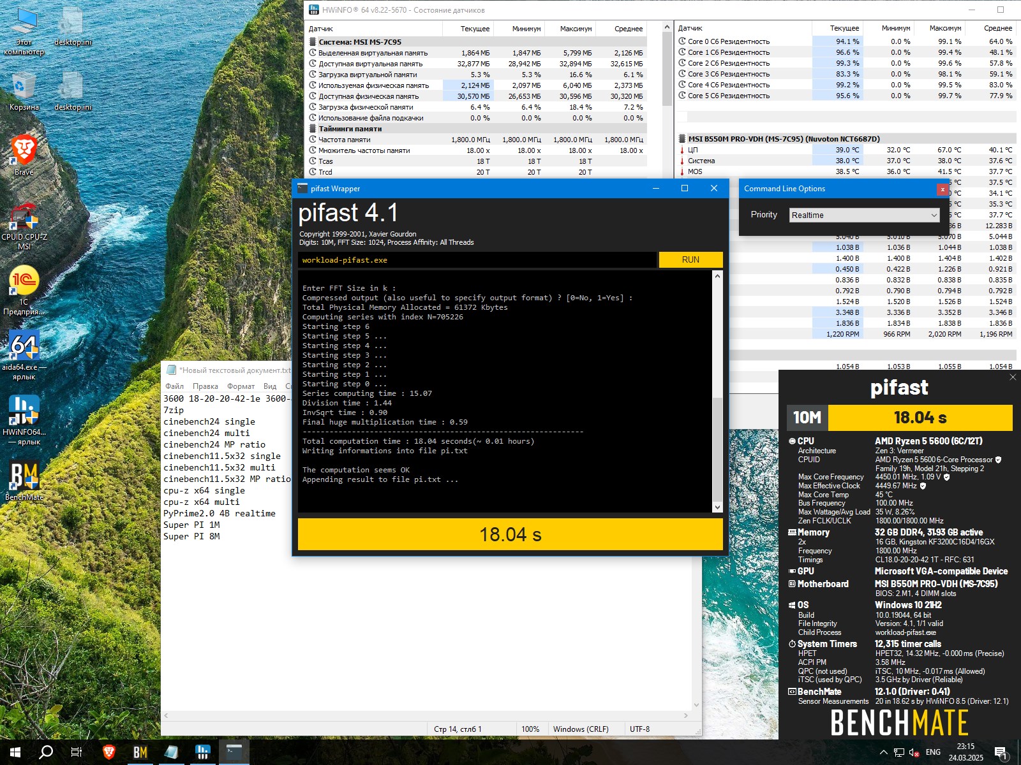Open the 'Этот компьютер' desktop icon
1021x765 pixels.
click(24, 31)
